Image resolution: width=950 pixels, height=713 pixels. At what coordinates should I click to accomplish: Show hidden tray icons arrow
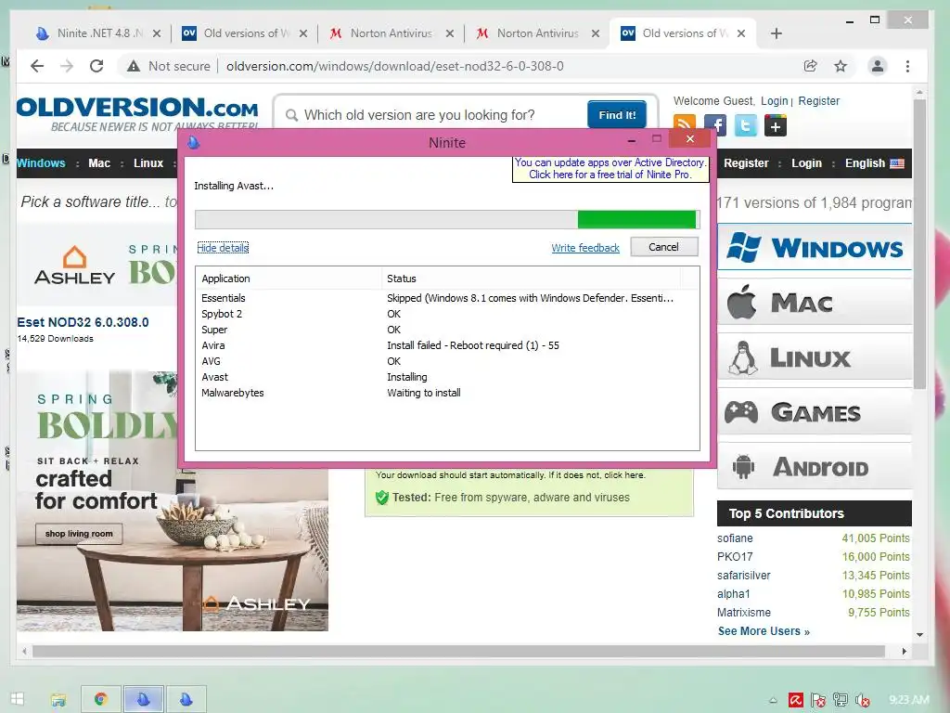tap(773, 700)
